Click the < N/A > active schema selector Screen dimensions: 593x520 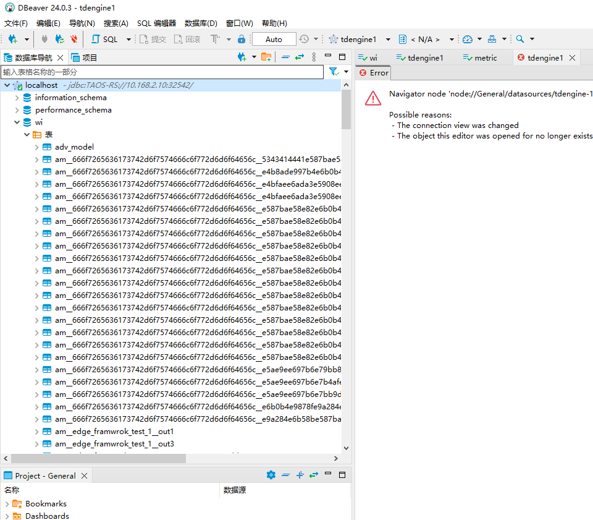tap(420, 39)
